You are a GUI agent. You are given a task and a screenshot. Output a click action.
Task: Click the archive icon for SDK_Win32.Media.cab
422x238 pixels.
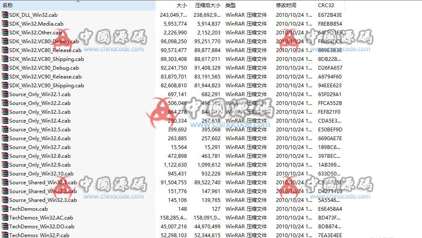pos(5,24)
